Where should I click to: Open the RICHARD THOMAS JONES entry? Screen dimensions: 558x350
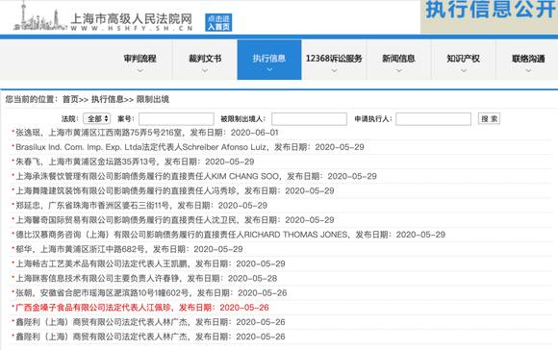230,235
